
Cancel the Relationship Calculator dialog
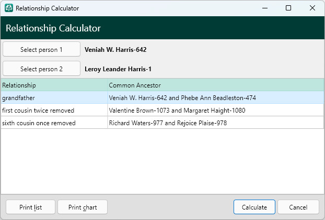pos(298,207)
